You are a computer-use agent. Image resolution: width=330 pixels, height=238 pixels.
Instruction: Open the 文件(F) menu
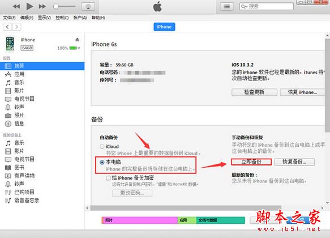[9, 18]
